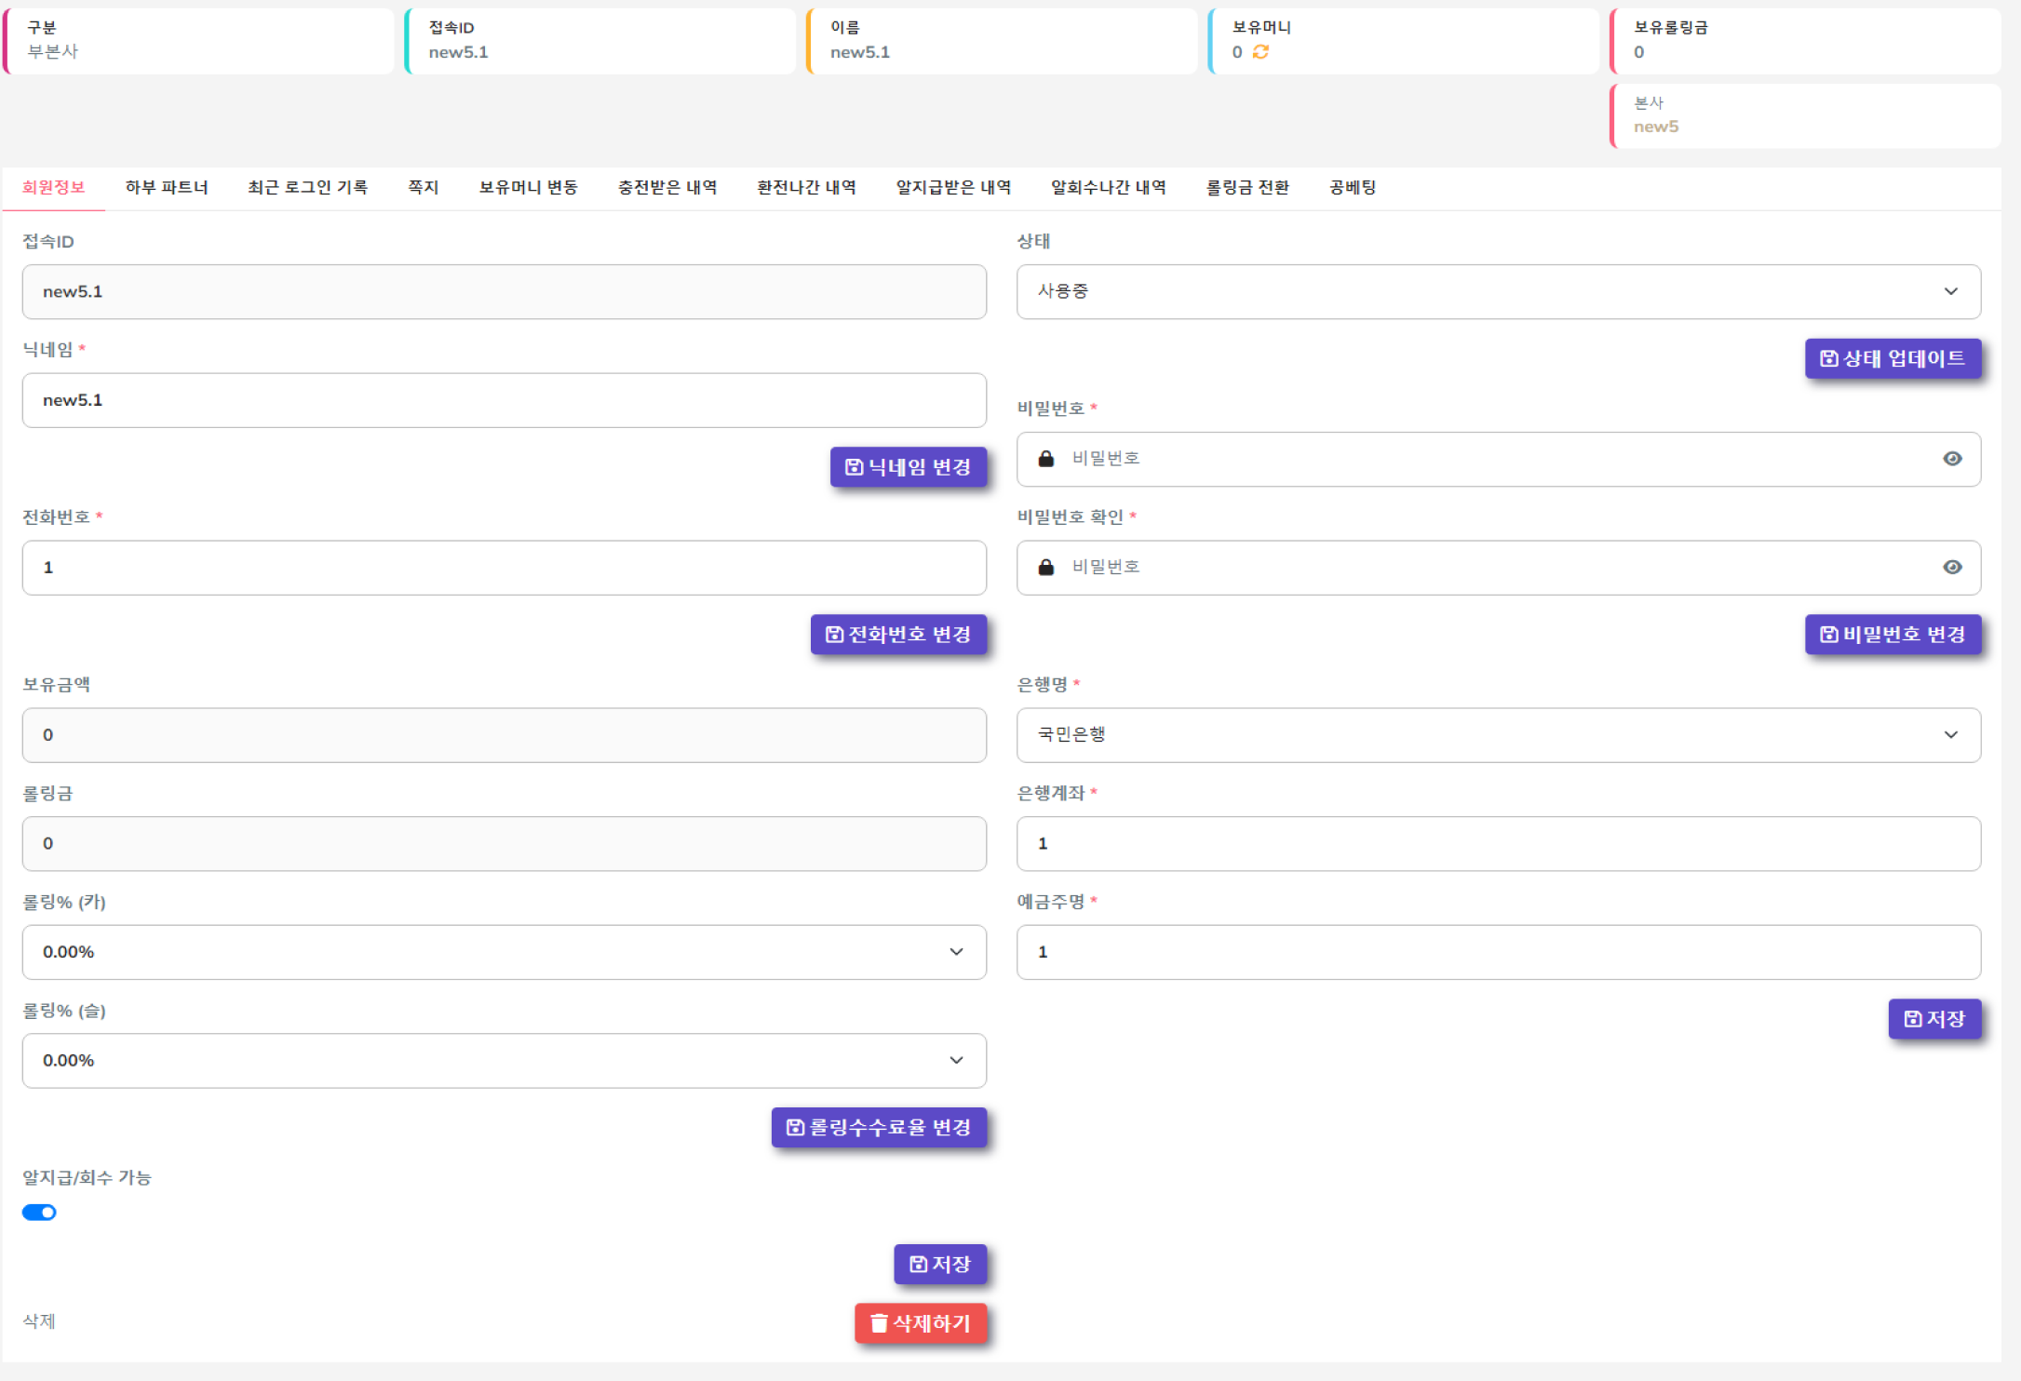Expand the 은행명 dropdown showing 국민은행
The width and height of the screenshot is (2021, 1381).
click(x=1497, y=735)
